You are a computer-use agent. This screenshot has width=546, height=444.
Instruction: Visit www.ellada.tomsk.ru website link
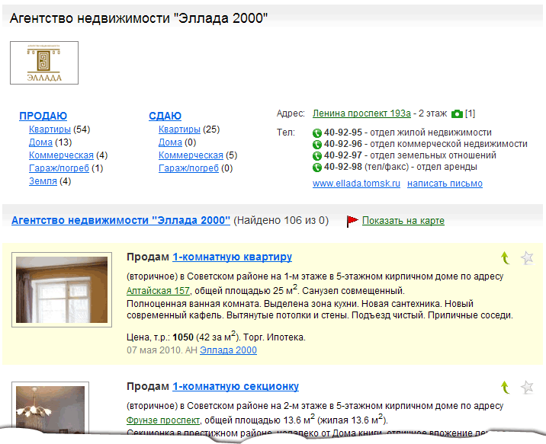(x=355, y=184)
